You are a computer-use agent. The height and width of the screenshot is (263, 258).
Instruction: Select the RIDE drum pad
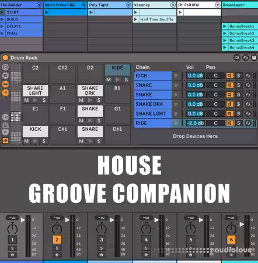(x=117, y=70)
